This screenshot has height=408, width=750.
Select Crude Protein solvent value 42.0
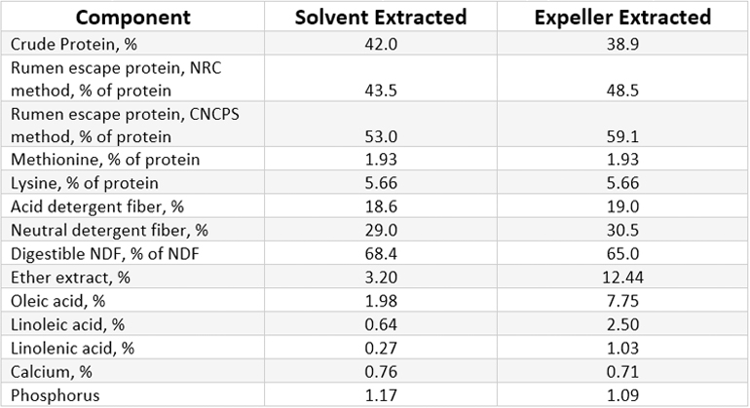click(x=382, y=45)
